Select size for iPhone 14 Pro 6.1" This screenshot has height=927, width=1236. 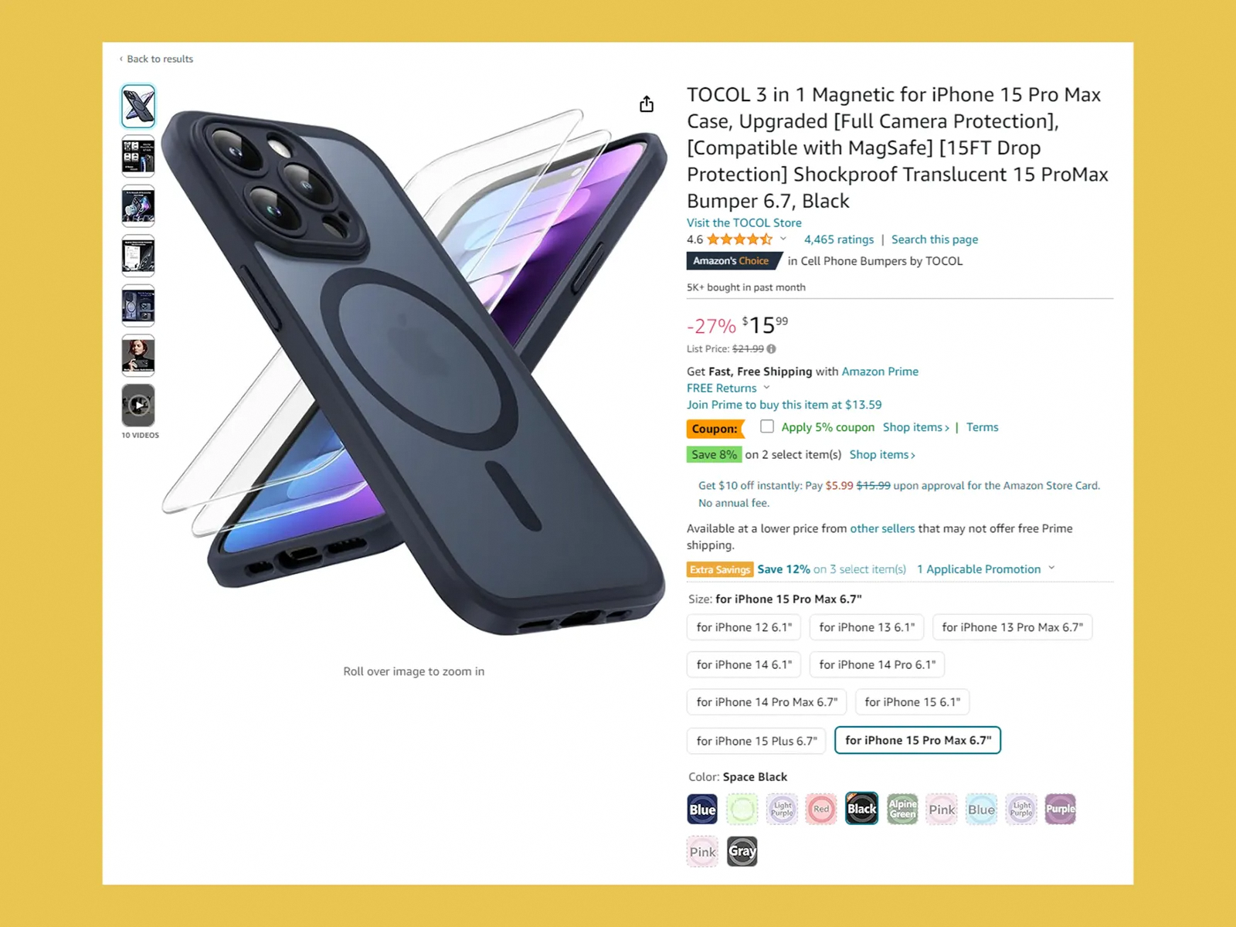point(877,664)
